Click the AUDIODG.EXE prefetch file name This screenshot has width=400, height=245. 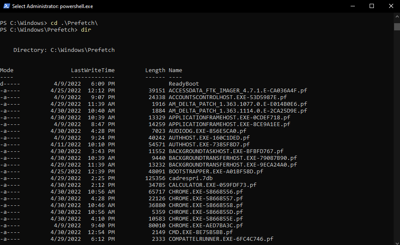coord(207,131)
